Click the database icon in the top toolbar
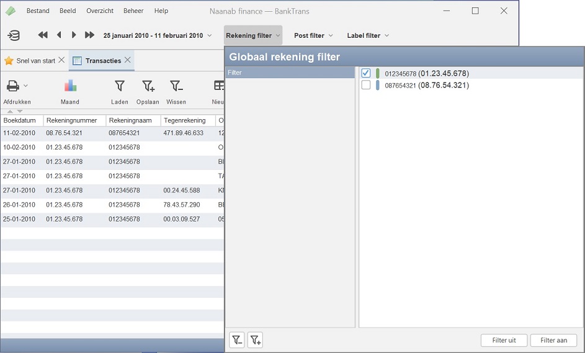This screenshot has height=353, width=585. coord(14,35)
